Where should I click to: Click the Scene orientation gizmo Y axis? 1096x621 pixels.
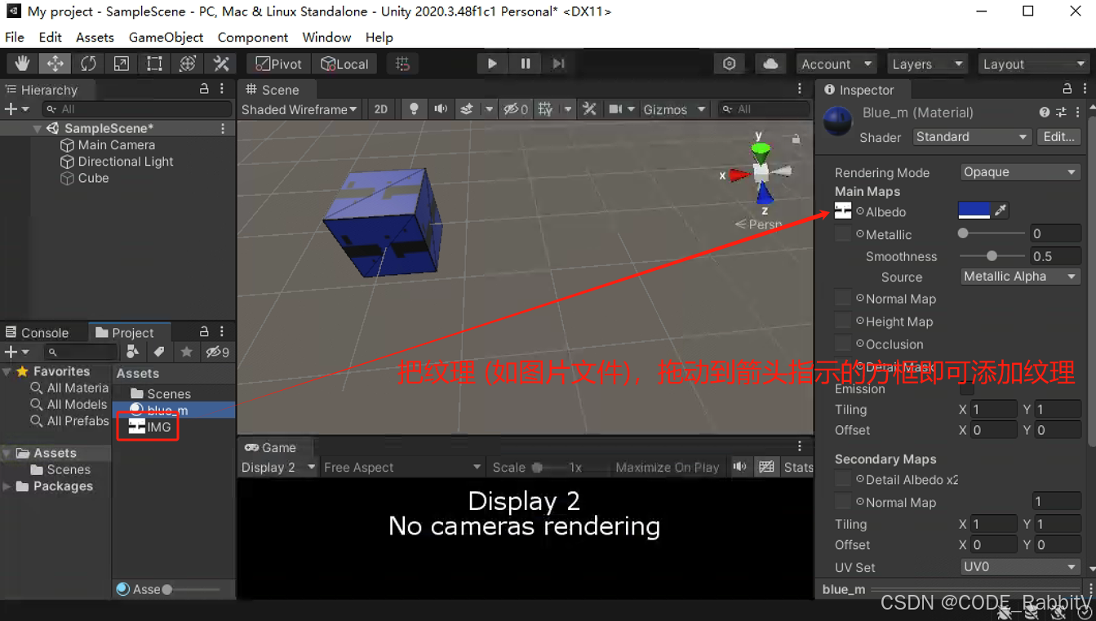pyautogui.click(x=760, y=149)
